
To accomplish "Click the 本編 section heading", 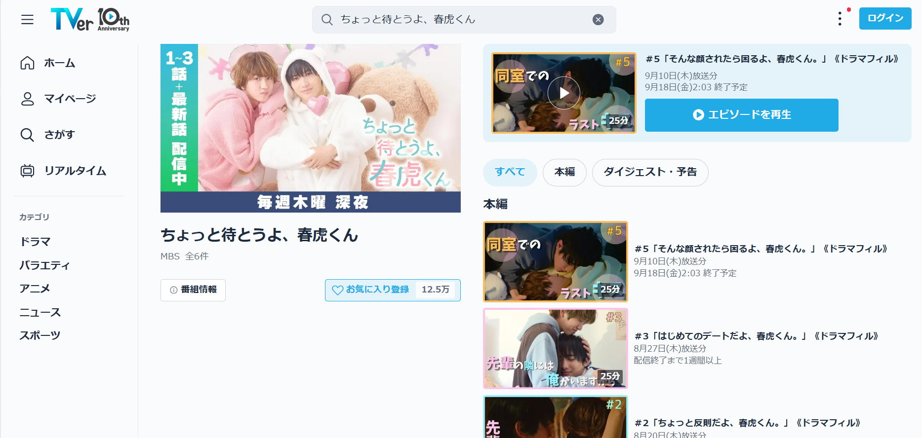I will (x=495, y=204).
